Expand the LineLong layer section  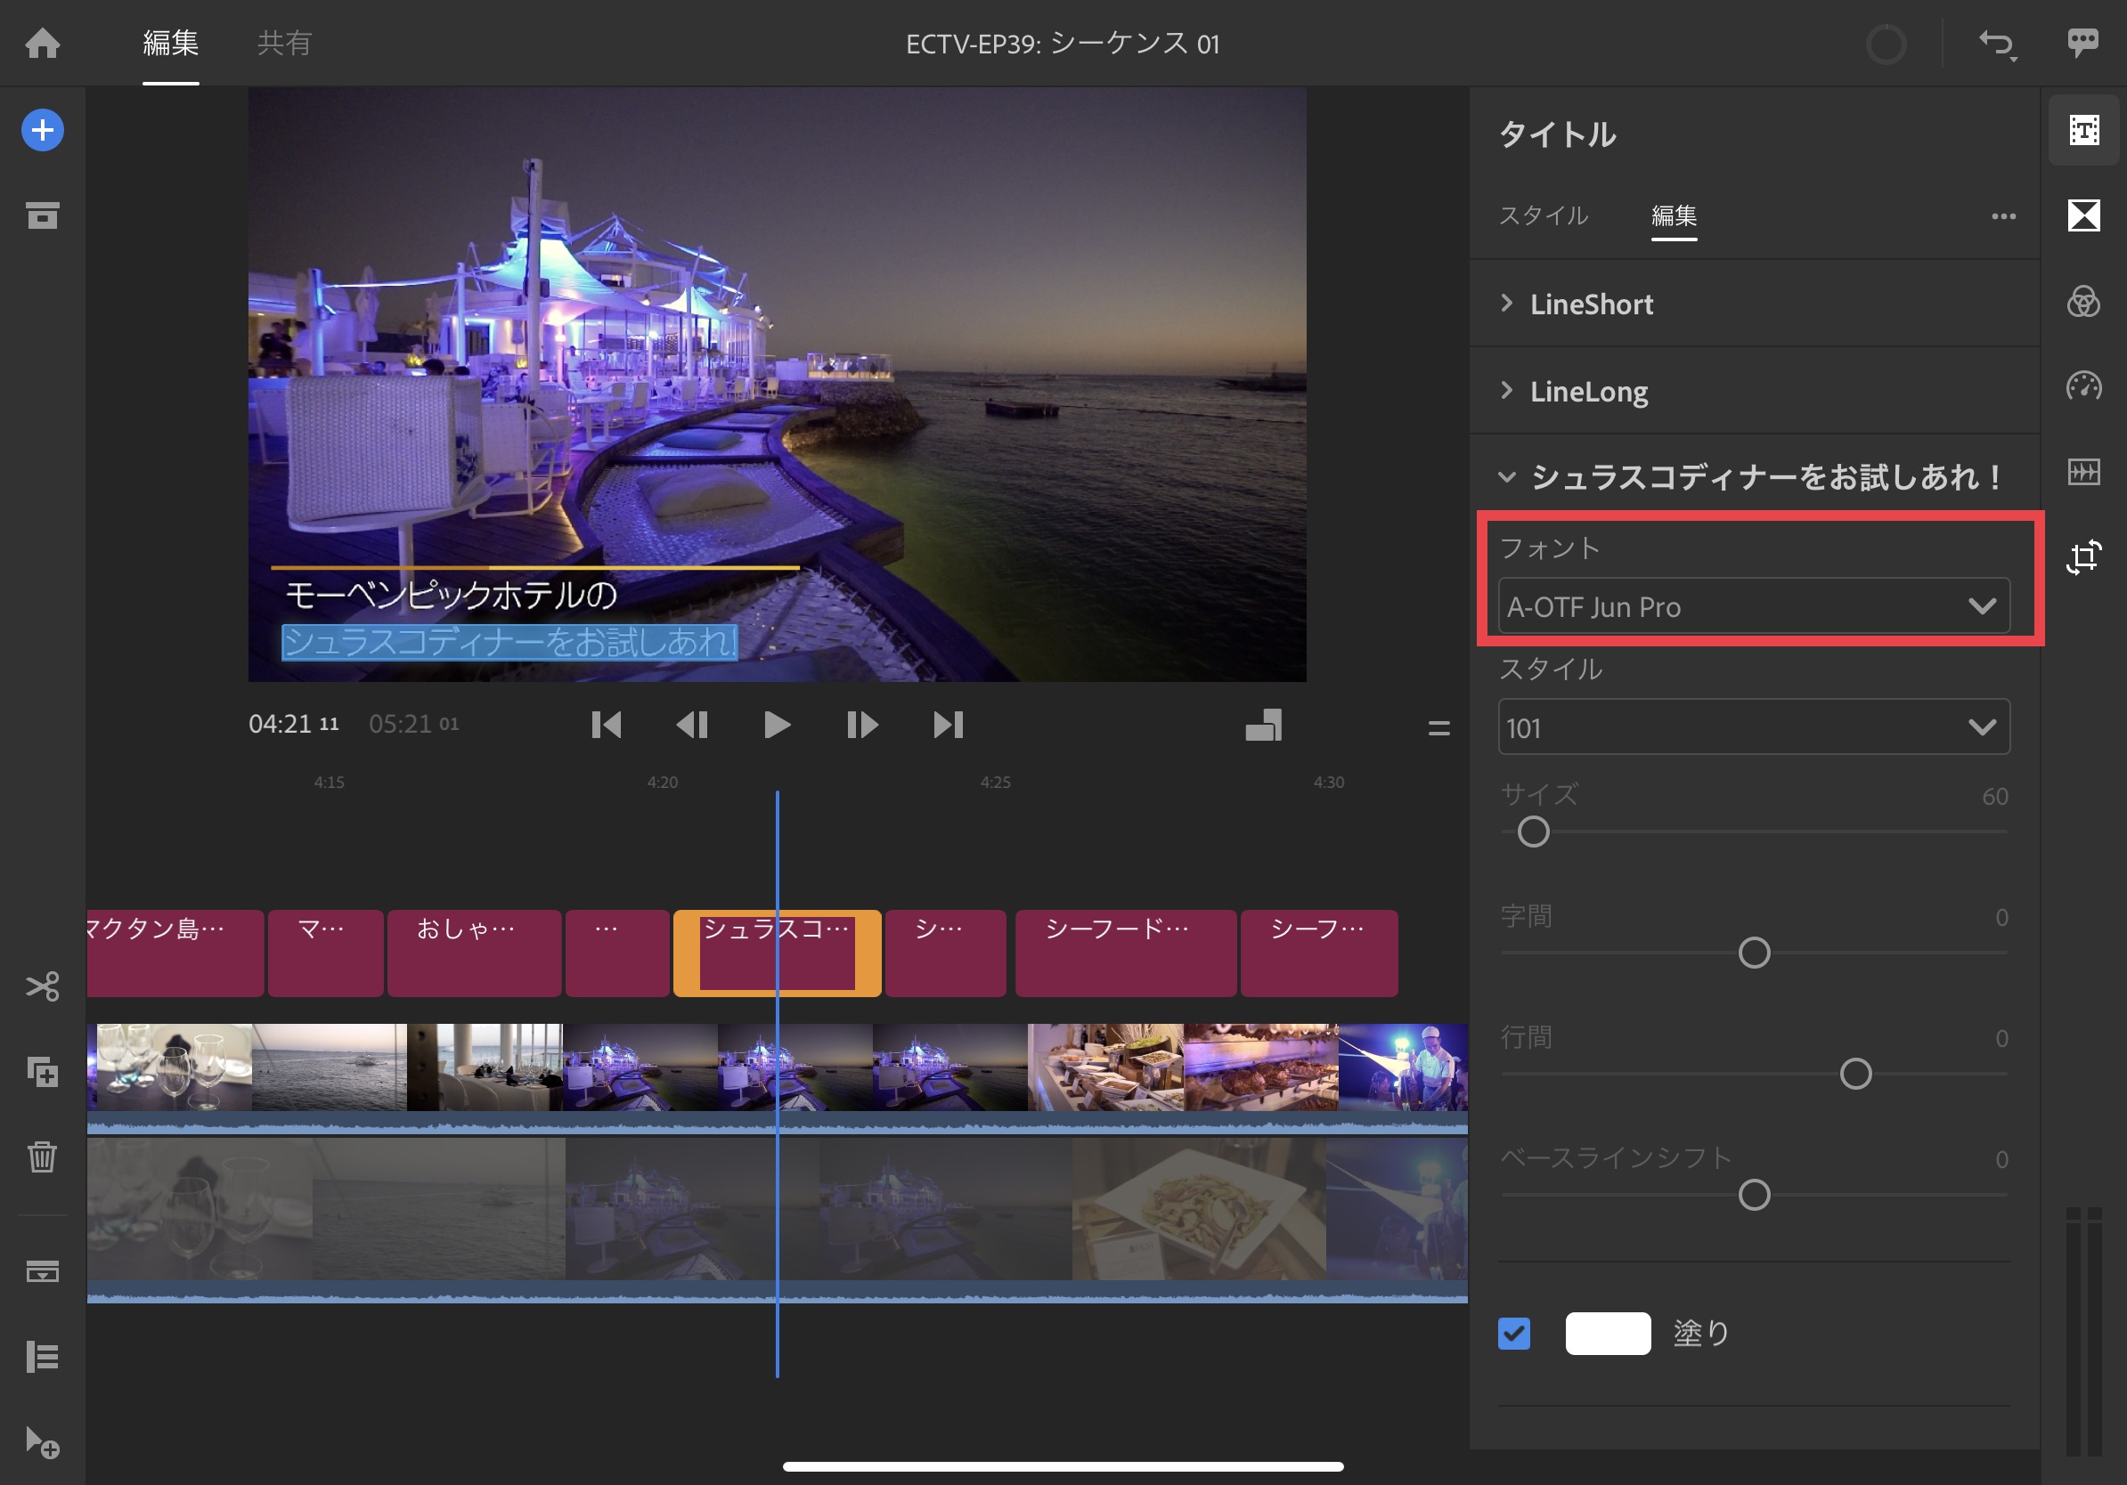point(1588,391)
